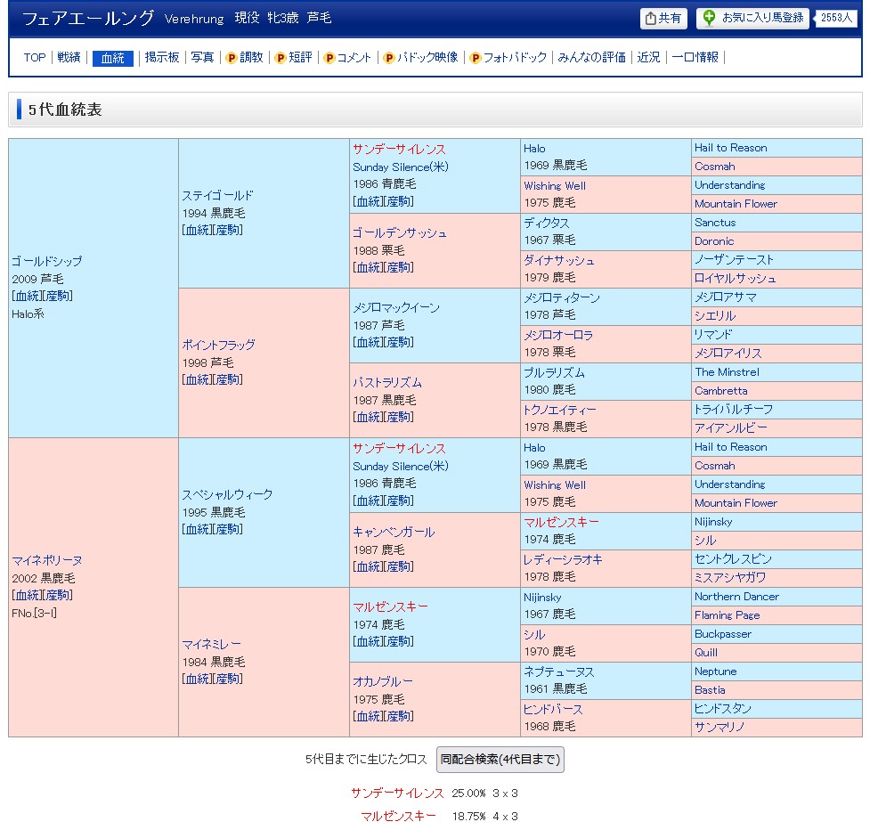Click the premium P icon beside 短評
Screen dimensions: 878x822
280,58
